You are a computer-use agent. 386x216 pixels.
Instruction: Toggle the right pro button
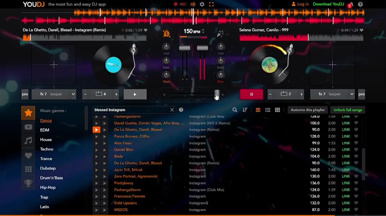click(x=361, y=94)
